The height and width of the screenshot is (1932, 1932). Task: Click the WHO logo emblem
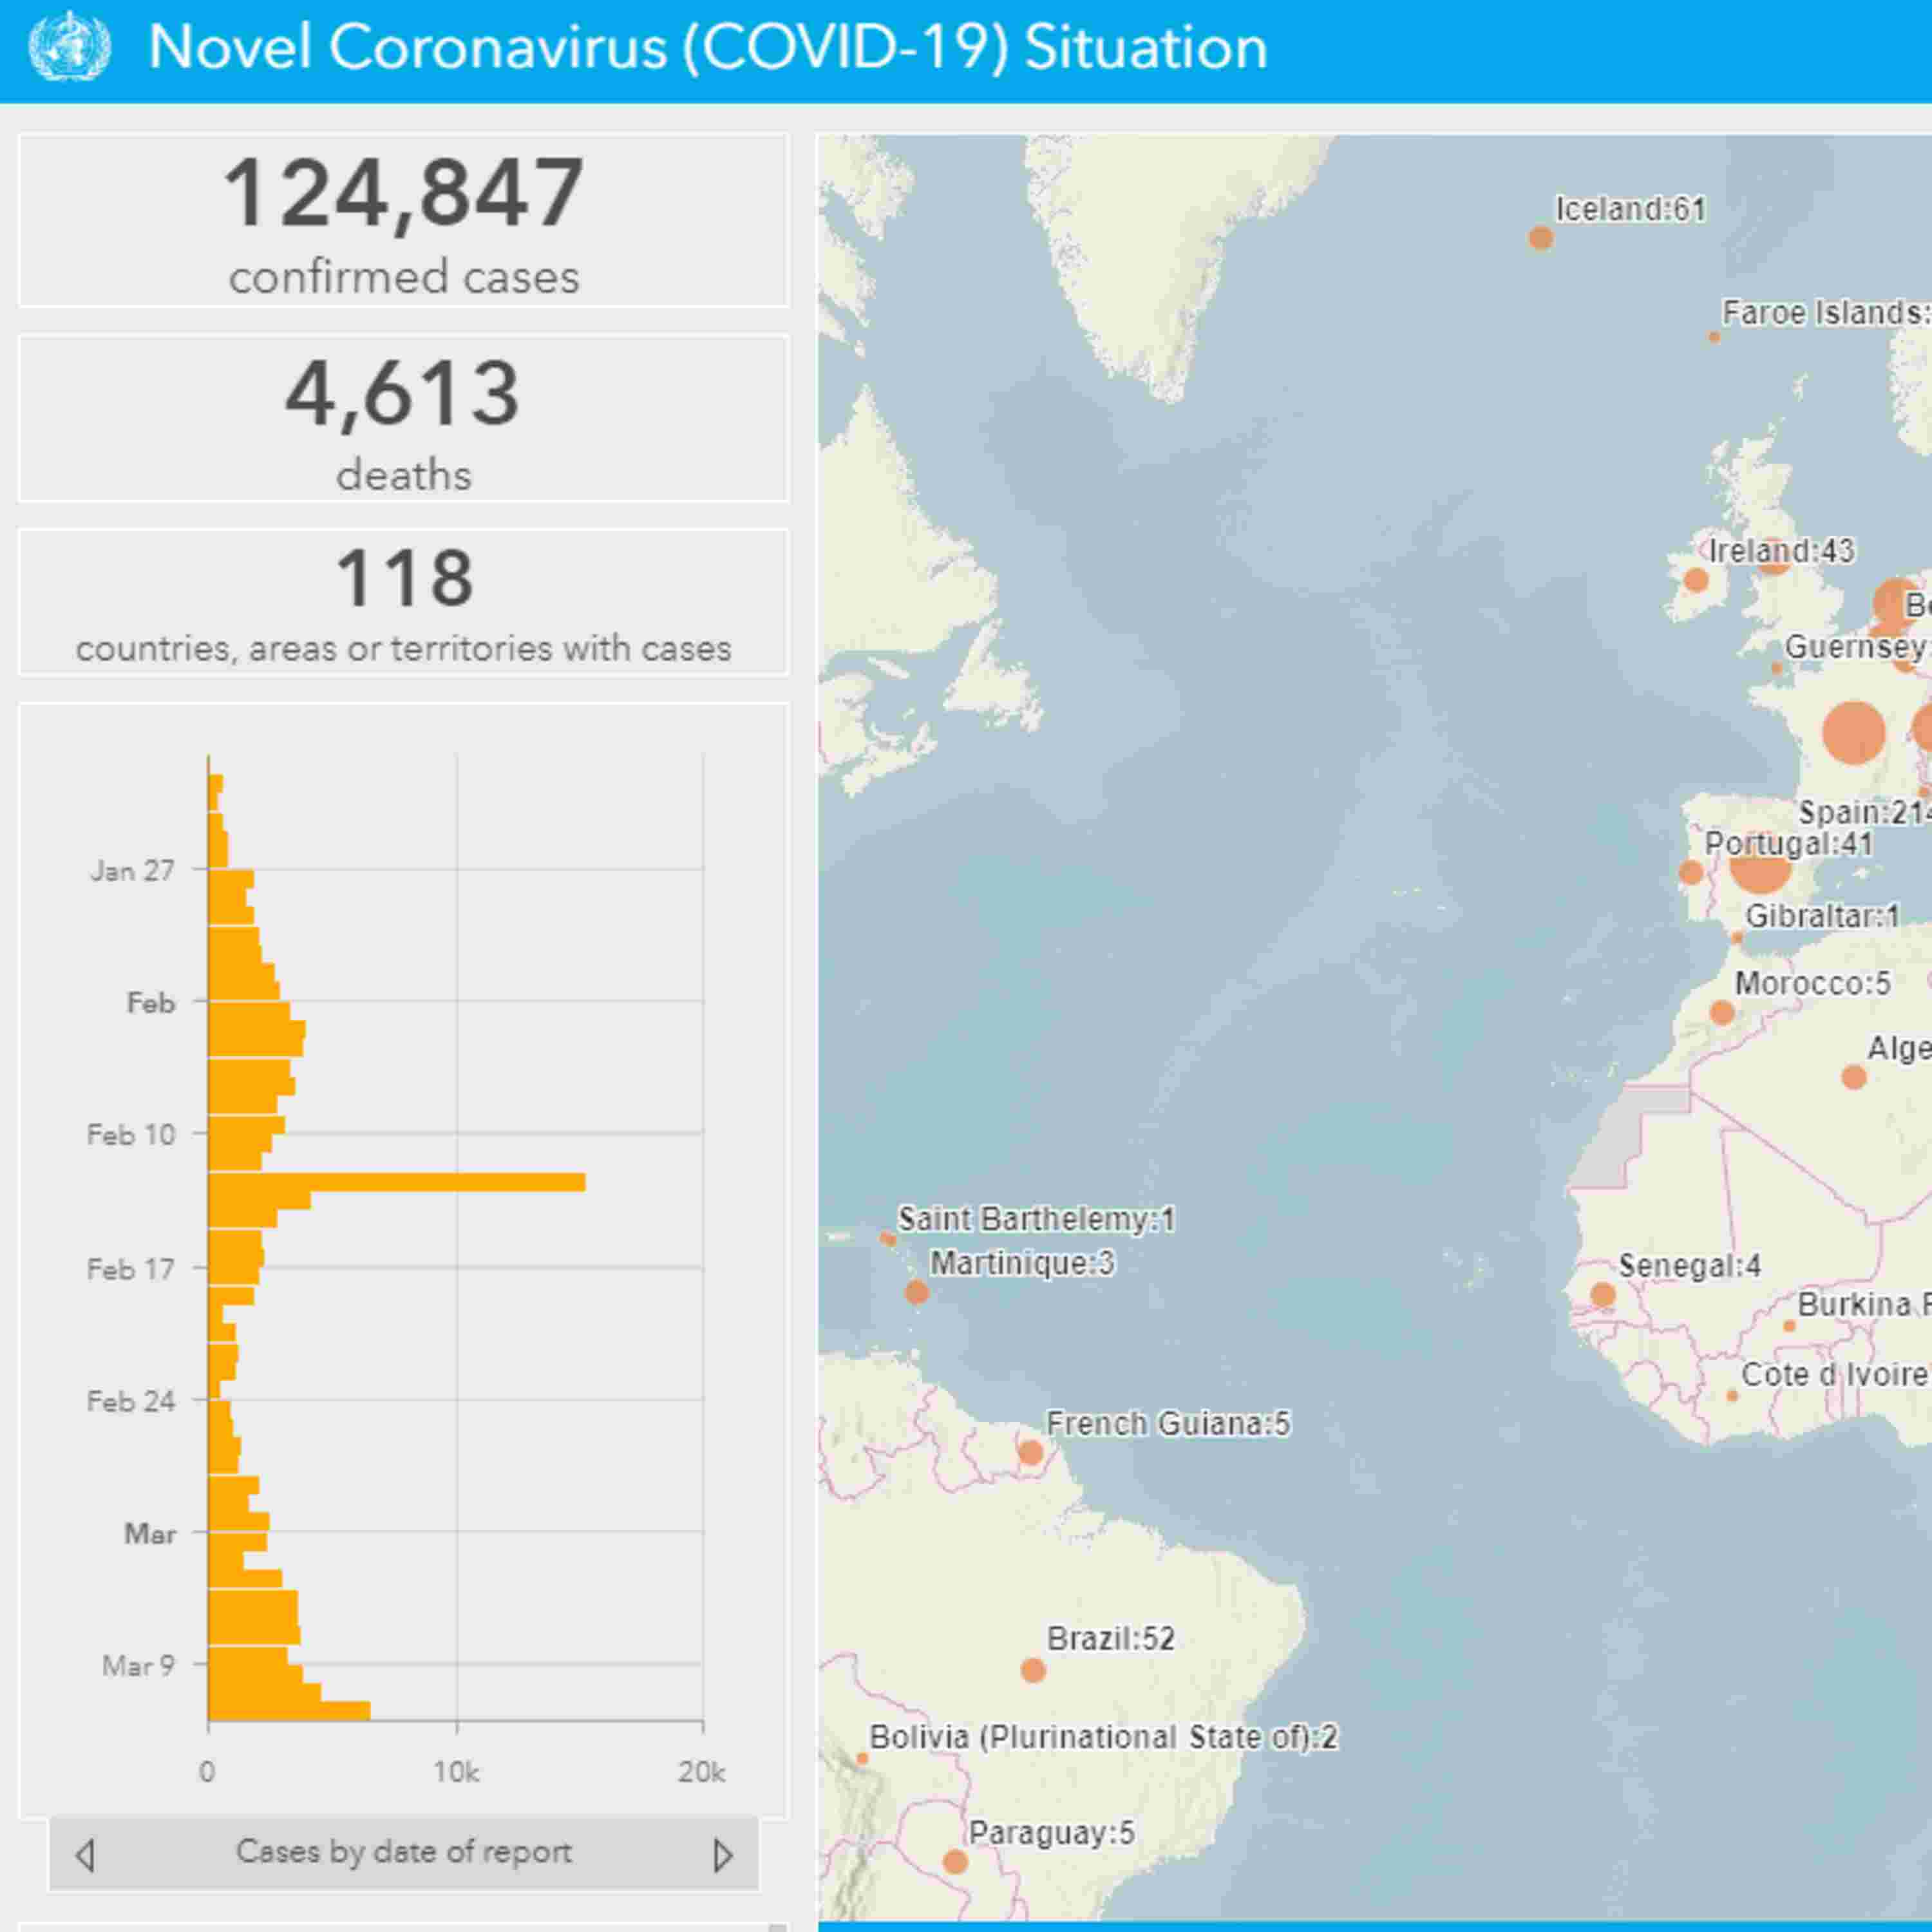click(69, 47)
